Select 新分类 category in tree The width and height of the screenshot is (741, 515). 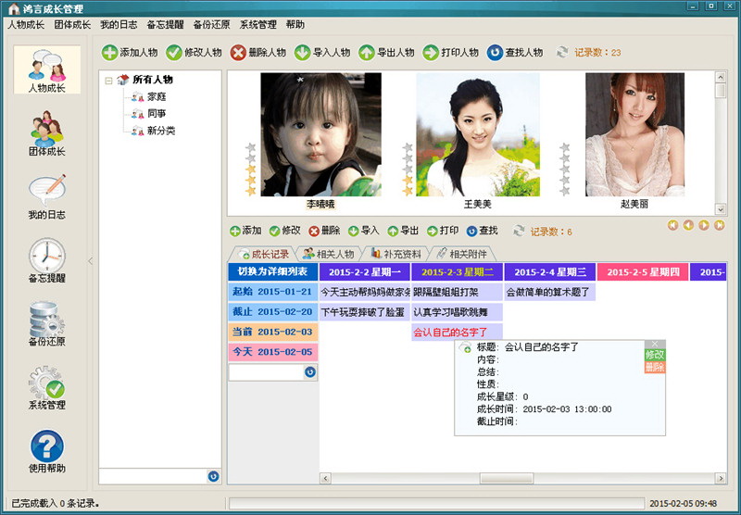click(161, 131)
